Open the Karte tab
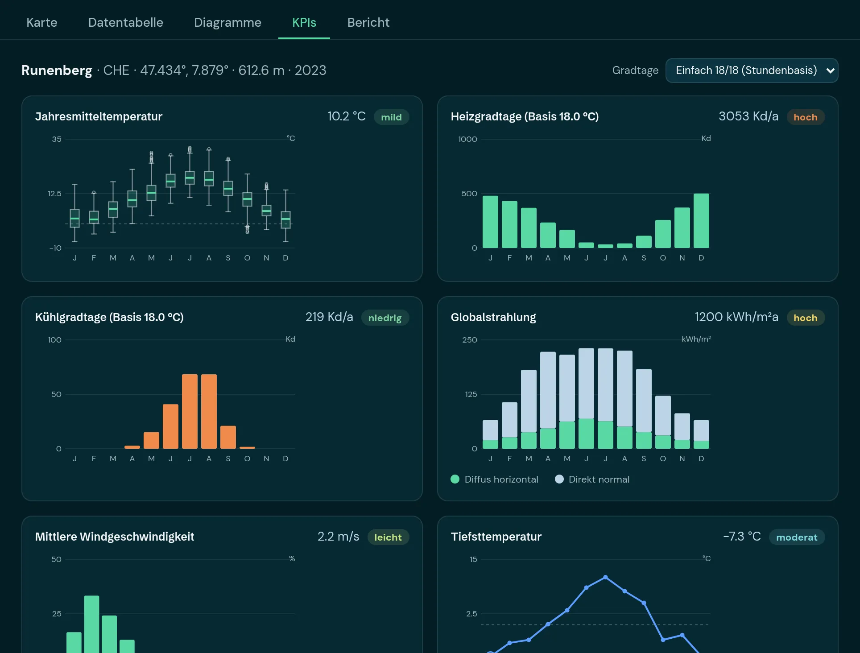Image resolution: width=860 pixels, height=653 pixels. [x=42, y=22]
